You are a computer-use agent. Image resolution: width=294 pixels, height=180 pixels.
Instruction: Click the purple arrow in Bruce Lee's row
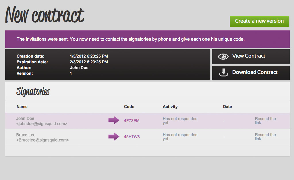[114, 137]
